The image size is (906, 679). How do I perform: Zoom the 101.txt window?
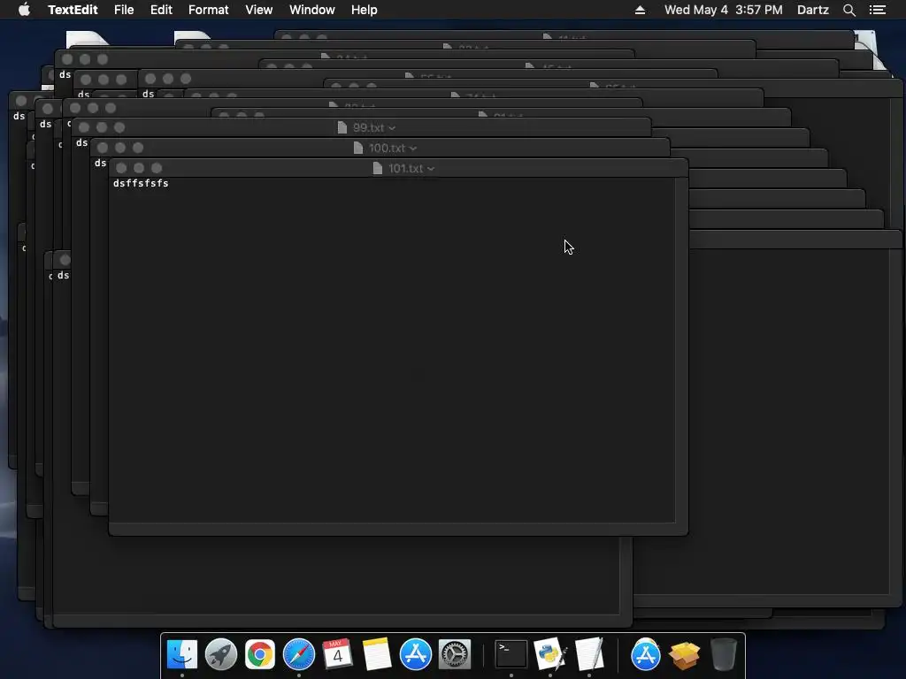(157, 168)
